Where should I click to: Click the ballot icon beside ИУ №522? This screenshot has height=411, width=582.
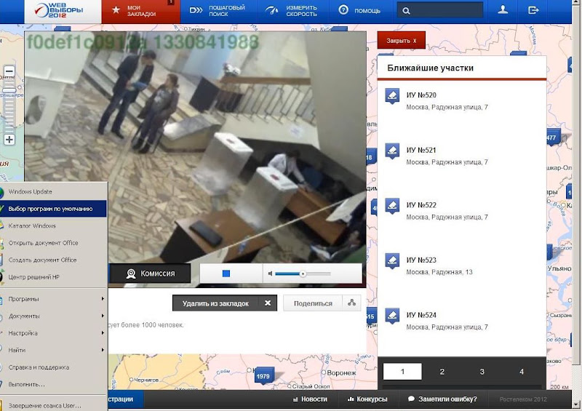392,206
